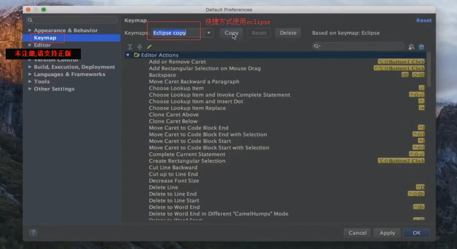Select Cut up to Line End action

(x=173, y=174)
